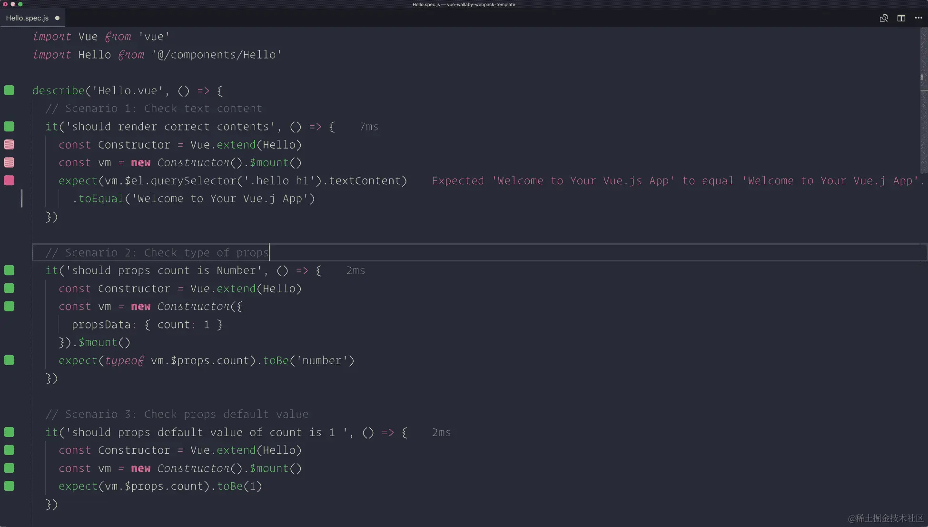Click the toEqual method call in the code
Screen dimensions: 928x527
coord(101,199)
